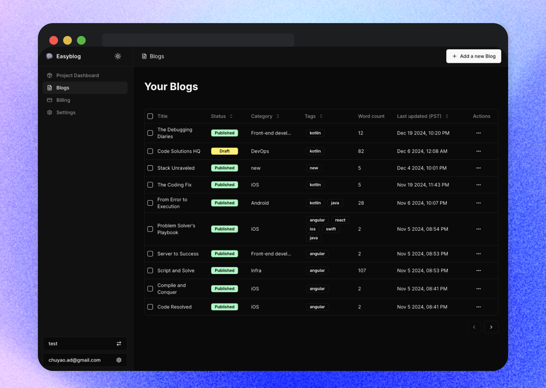Click word count 107 cell
The width and height of the screenshot is (546, 388).
(x=362, y=271)
